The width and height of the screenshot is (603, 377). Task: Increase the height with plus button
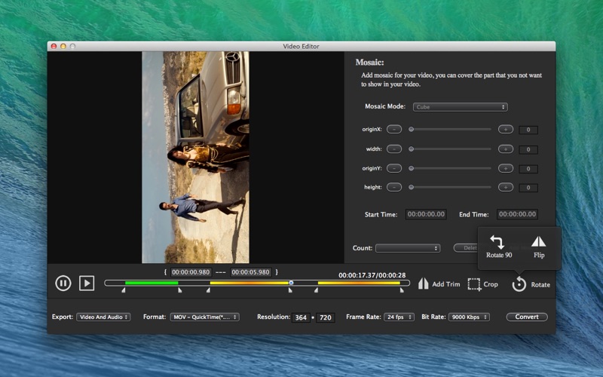click(x=506, y=187)
